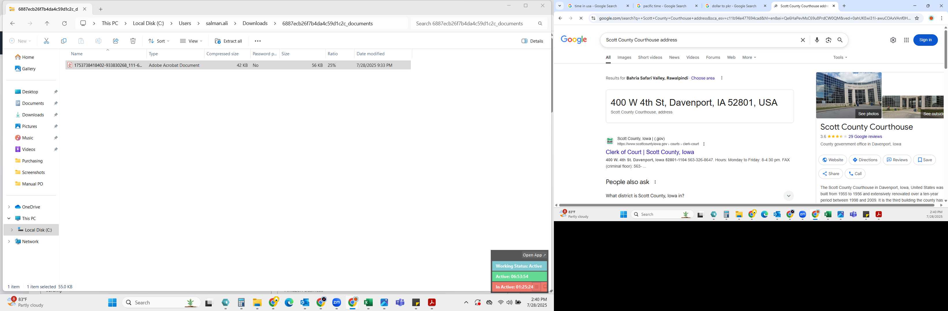
Task: Open the View dropdown in File Explorer
Action: point(191,41)
